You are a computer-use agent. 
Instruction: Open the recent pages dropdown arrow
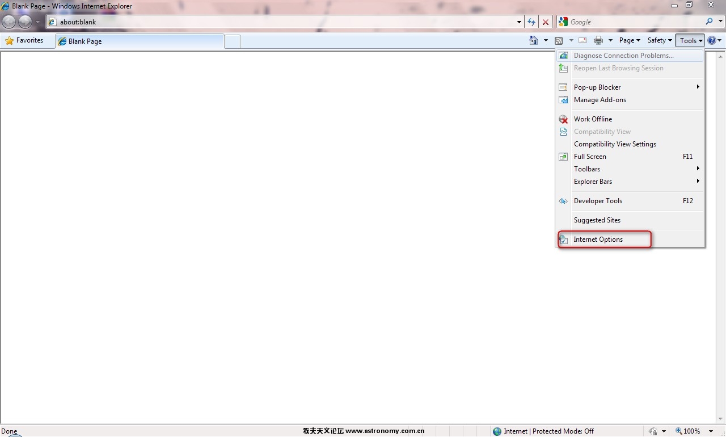[x=38, y=22]
